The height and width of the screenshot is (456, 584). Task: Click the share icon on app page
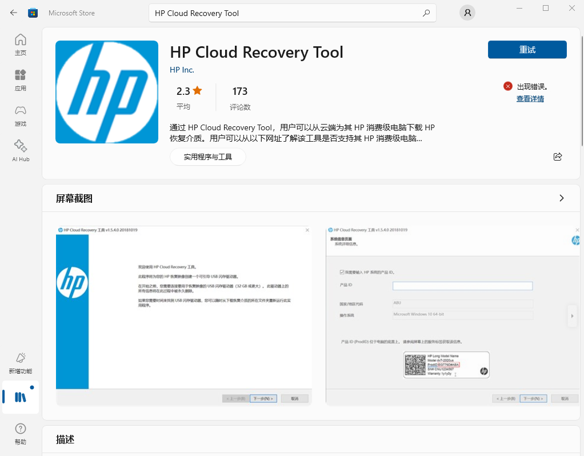pos(558,157)
